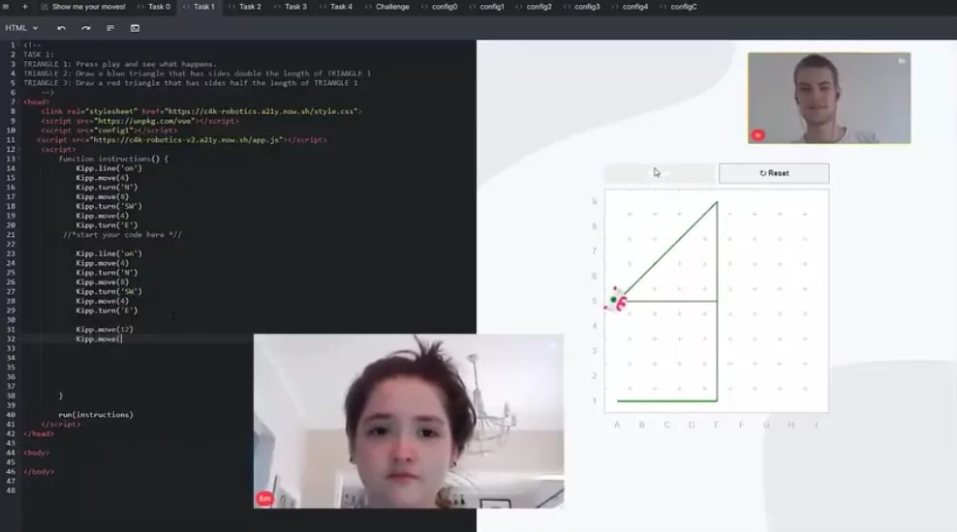Click the disabled play button beside Reset

tap(660, 173)
